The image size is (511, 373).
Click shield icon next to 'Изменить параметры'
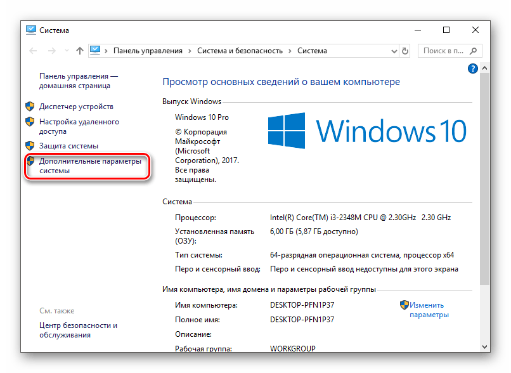point(404,305)
